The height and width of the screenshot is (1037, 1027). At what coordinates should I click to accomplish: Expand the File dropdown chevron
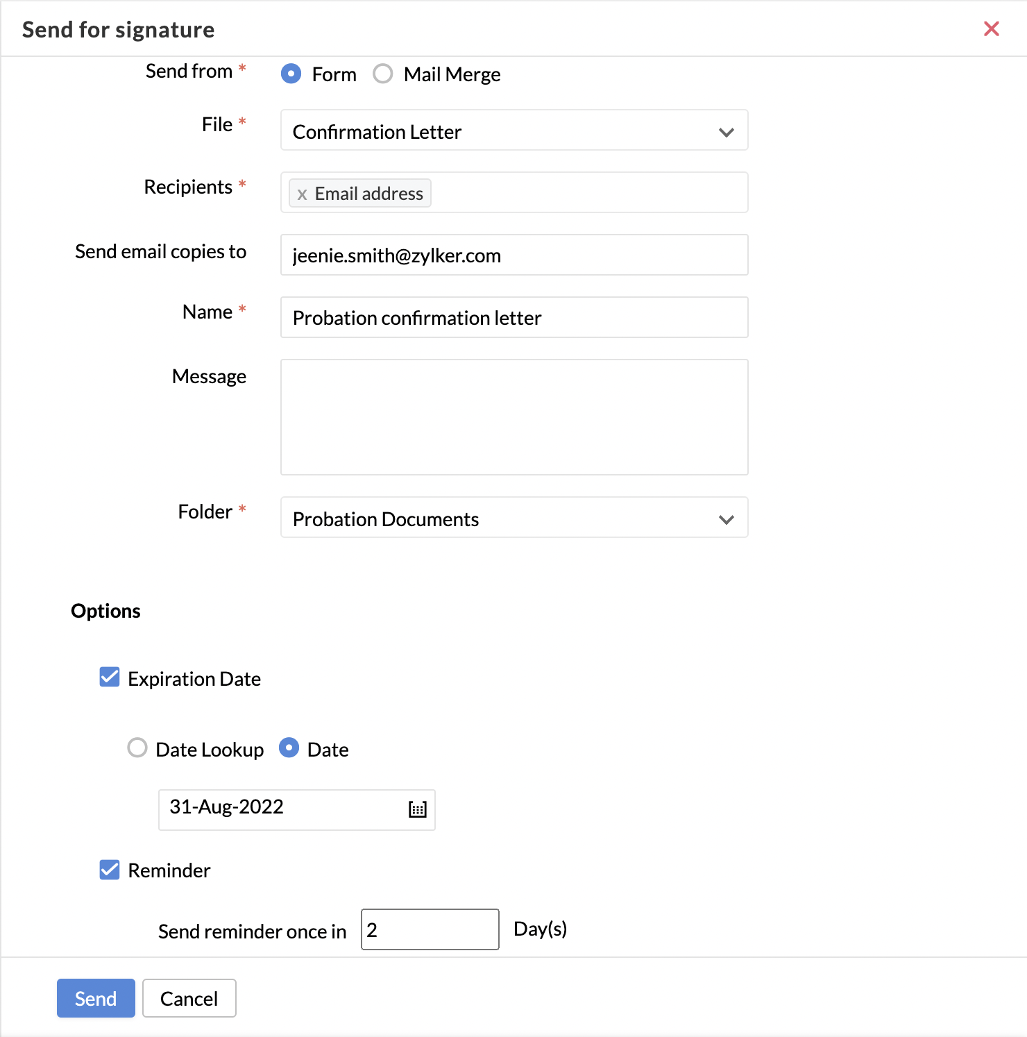[727, 132]
